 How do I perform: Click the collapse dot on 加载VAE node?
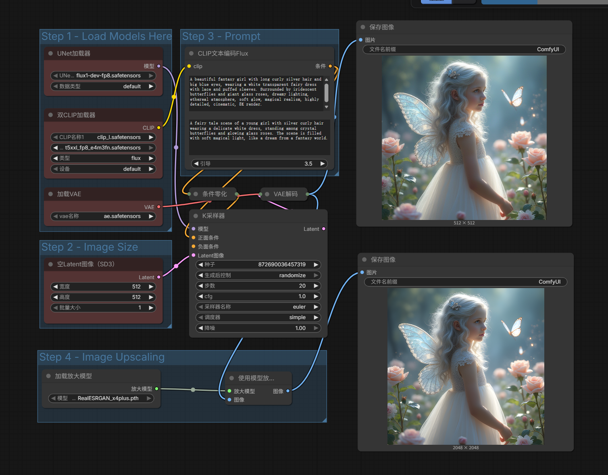(x=50, y=194)
